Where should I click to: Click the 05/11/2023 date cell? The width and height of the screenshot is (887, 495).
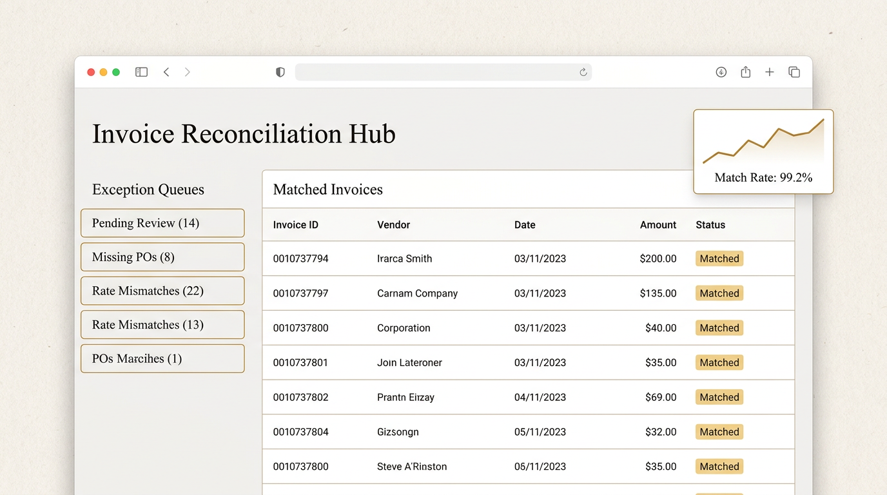point(540,432)
